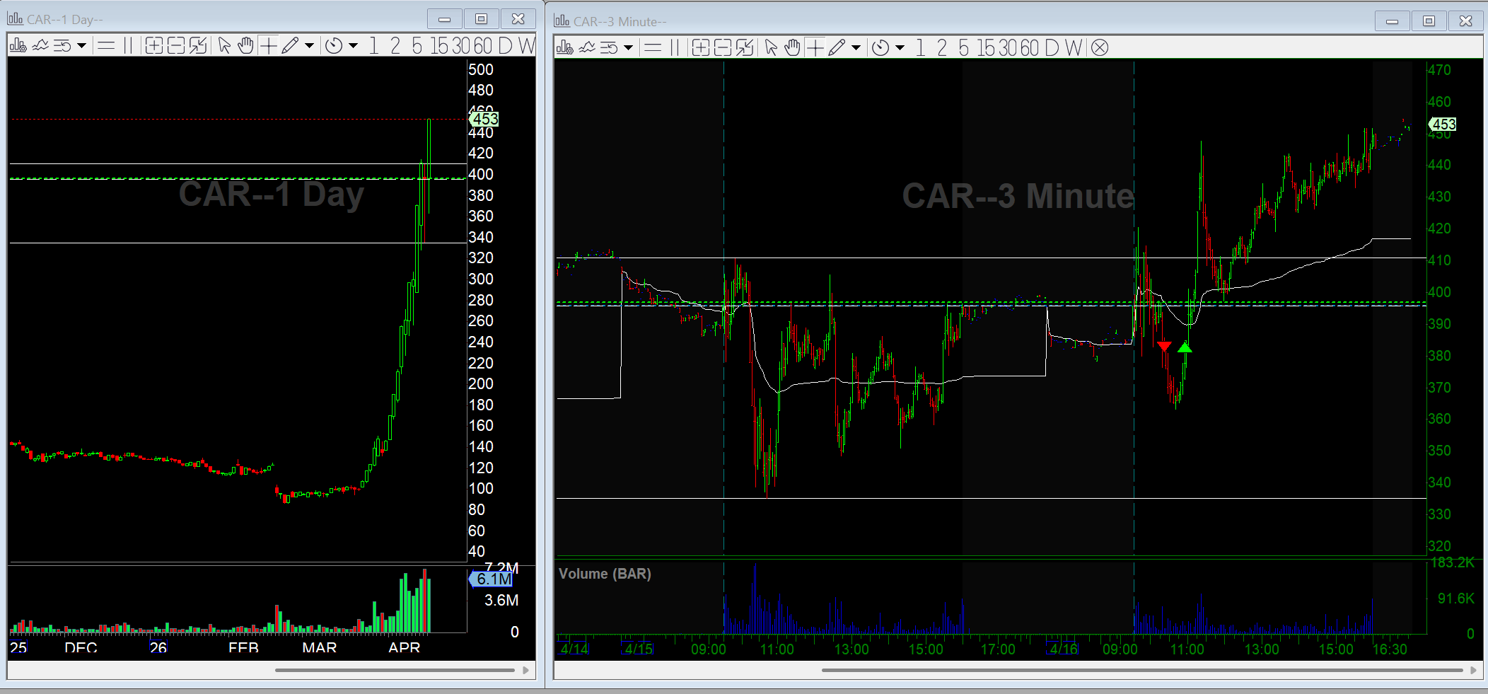Switch CAR 3 Minute chart to D daily interval
This screenshot has height=694, width=1488.
click(x=1052, y=47)
